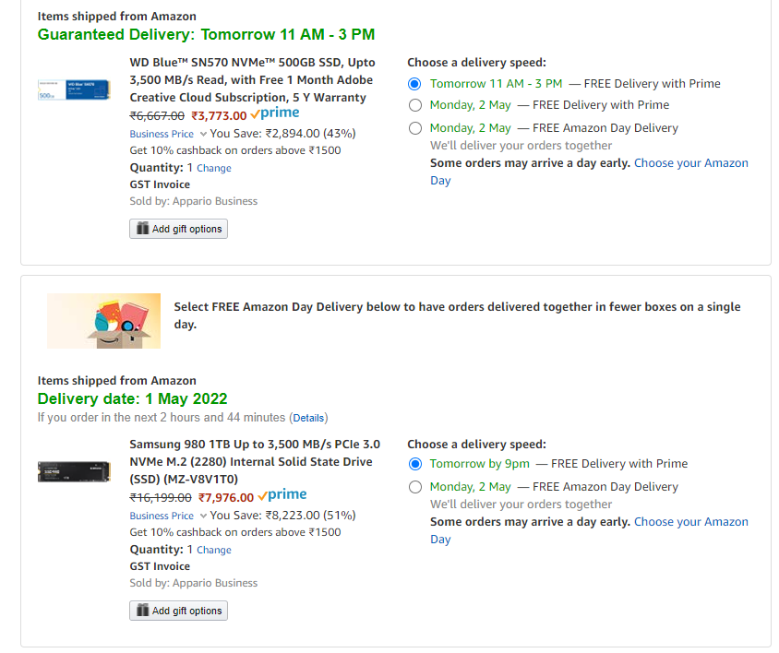Viewport: 779px width, 653px height.
Task: Choose Amazon Day Delivery for Samsung 980
Action: click(414, 487)
